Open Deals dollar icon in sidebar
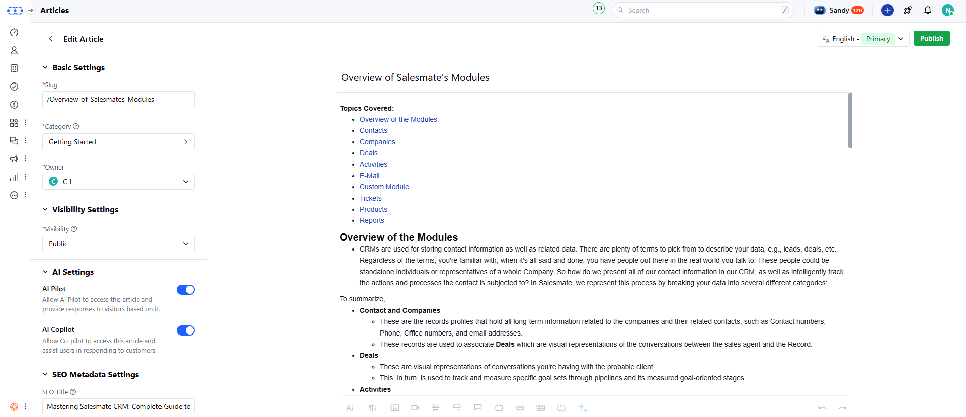The image size is (966, 417). [x=14, y=105]
